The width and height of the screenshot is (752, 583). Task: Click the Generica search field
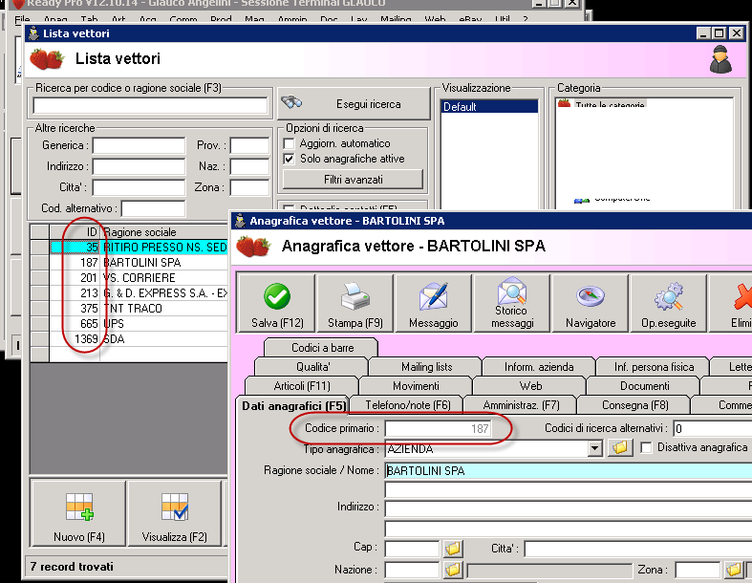pyautogui.click(x=140, y=145)
